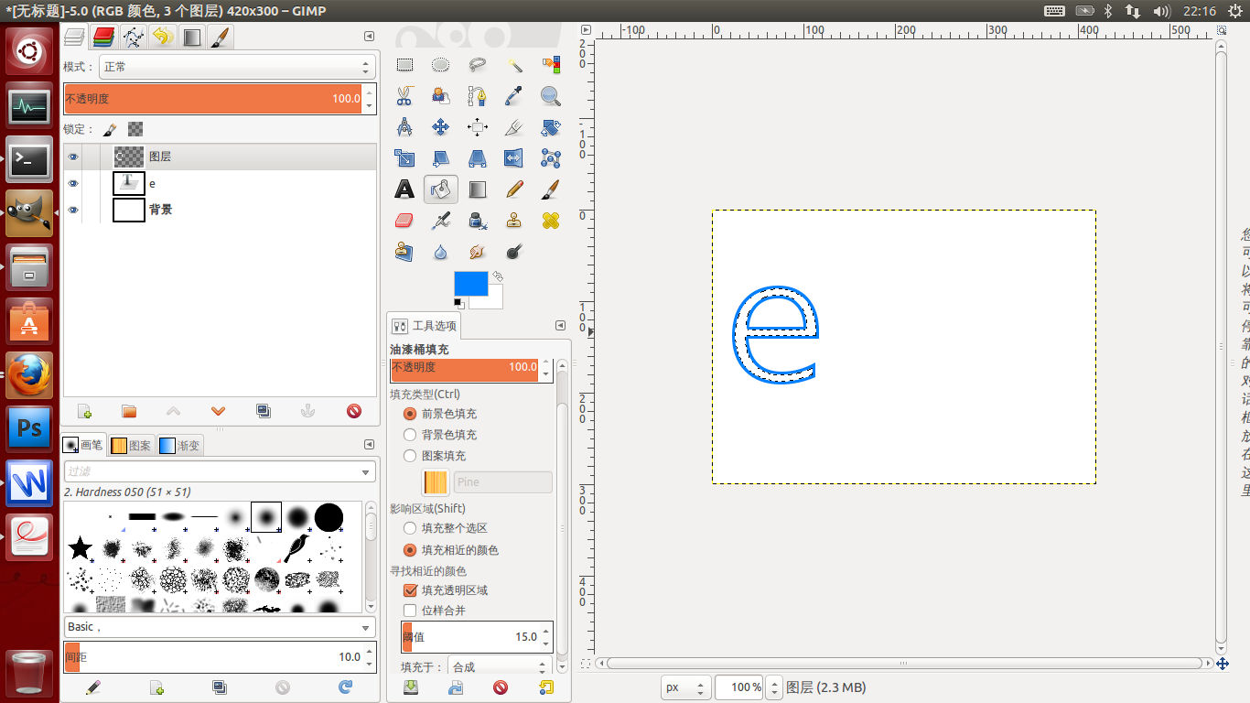Select the Shear tool
The width and height of the screenshot is (1250, 703).
click(x=440, y=158)
